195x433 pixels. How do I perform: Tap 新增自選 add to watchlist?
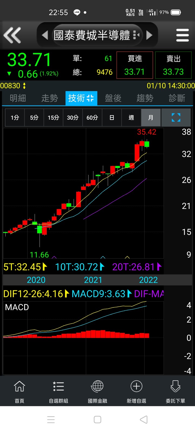[136, 391]
